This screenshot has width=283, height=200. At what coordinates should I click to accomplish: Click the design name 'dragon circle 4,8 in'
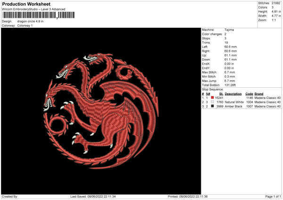tap(30, 21)
